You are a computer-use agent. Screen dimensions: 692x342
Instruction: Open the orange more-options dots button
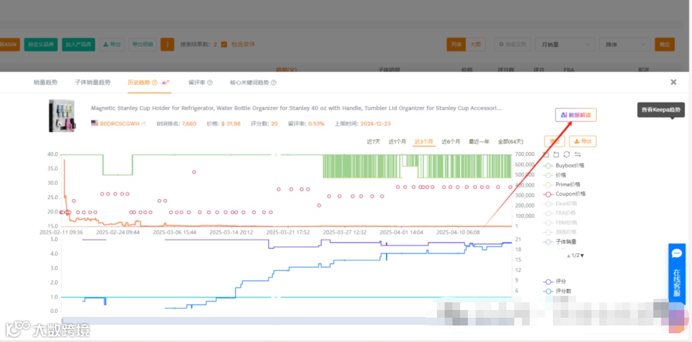(167, 44)
